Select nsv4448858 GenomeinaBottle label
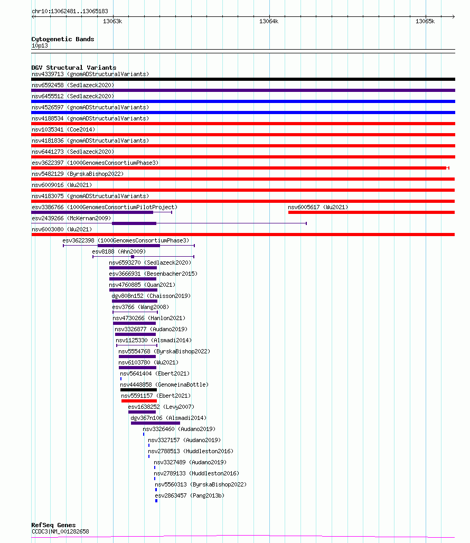470x543 pixels. (x=164, y=385)
